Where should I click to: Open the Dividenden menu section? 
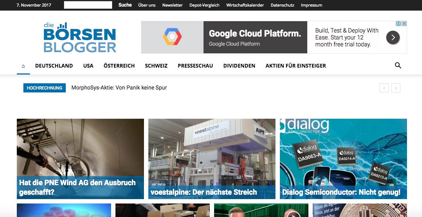[239, 66]
